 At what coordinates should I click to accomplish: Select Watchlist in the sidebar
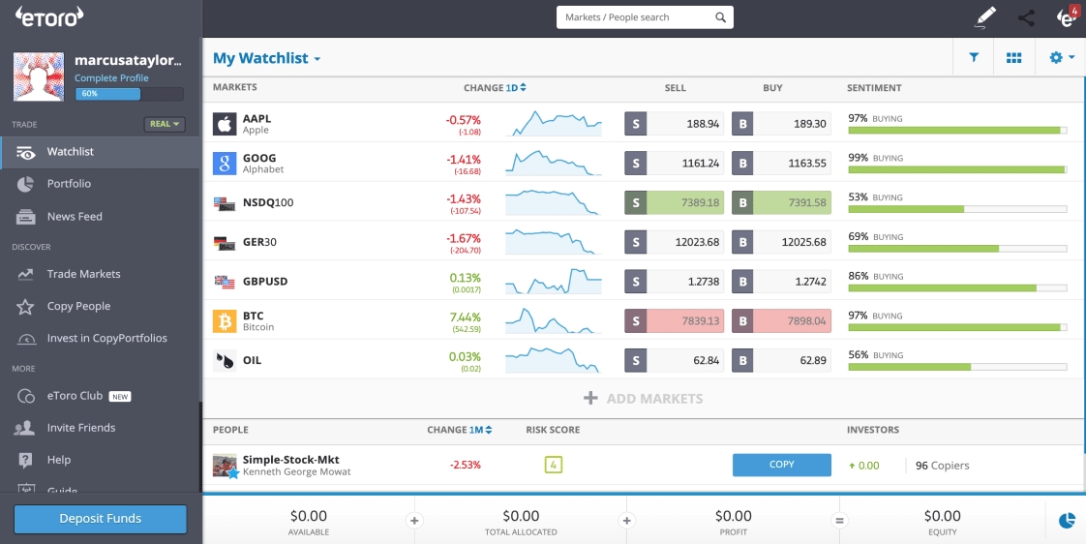100,152
